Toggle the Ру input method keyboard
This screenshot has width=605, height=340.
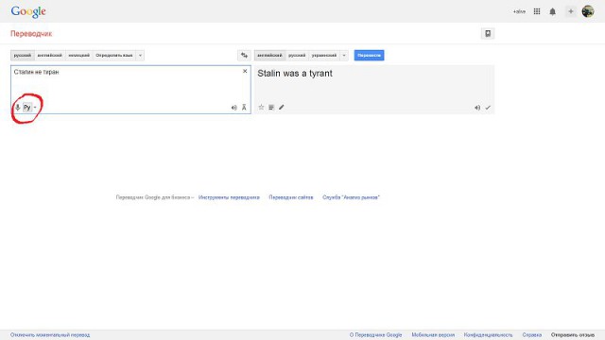(27, 107)
